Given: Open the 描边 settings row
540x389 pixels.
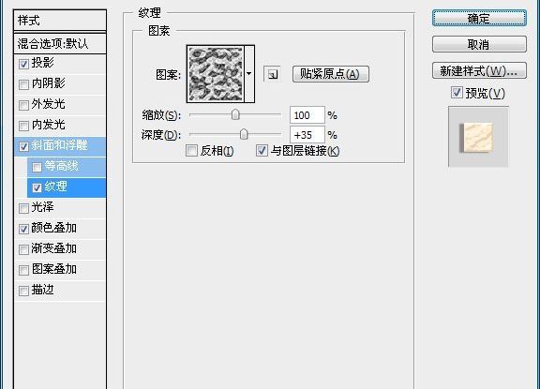Looking at the screenshot, I should tap(60, 291).
